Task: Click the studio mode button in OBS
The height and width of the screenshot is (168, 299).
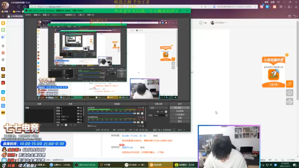Action: click(180, 115)
